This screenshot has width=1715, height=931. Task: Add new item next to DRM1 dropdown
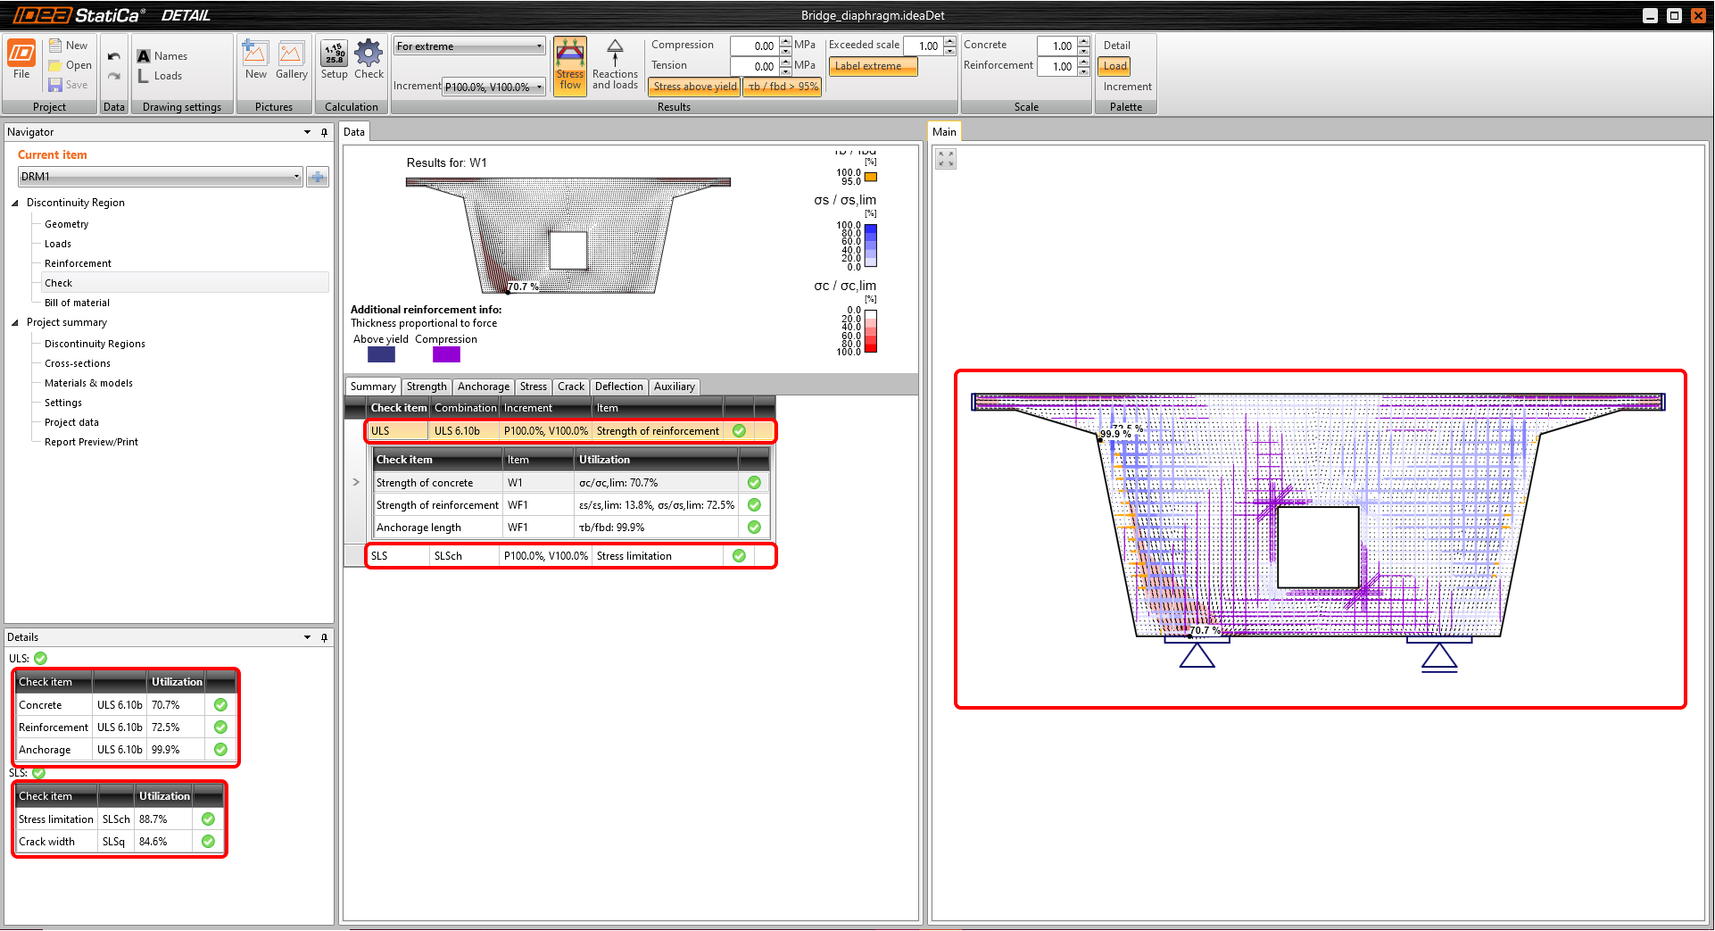(x=318, y=177)
